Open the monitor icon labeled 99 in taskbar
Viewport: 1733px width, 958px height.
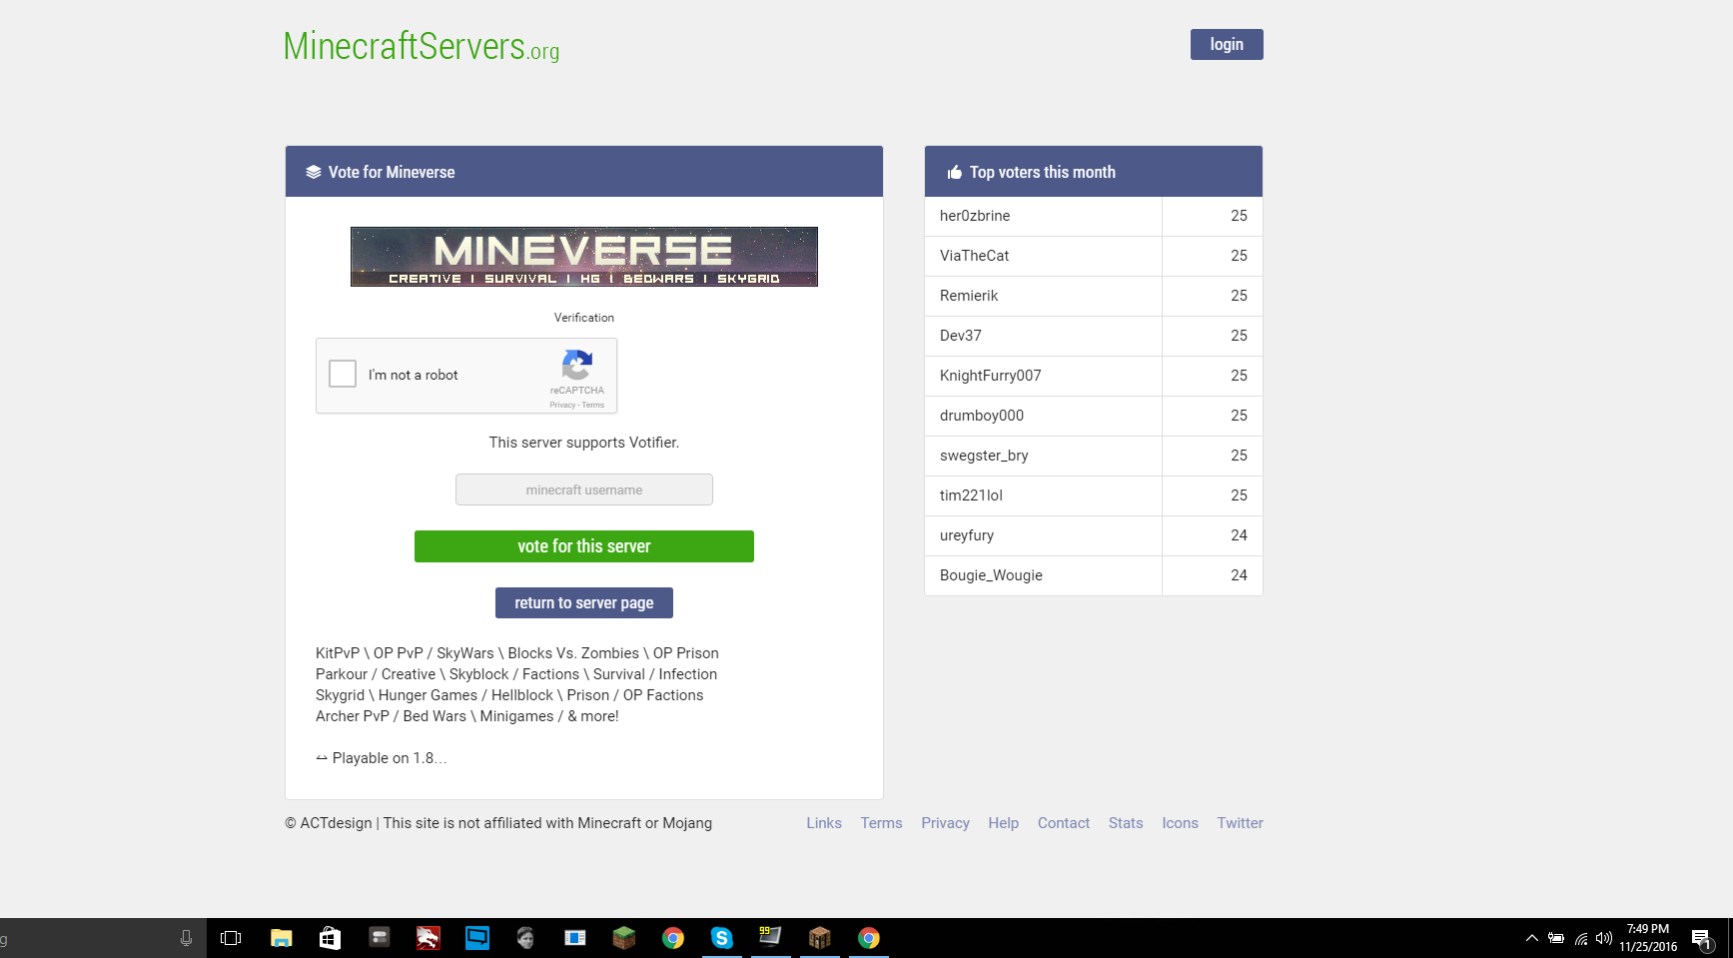[x=770, y=938]
